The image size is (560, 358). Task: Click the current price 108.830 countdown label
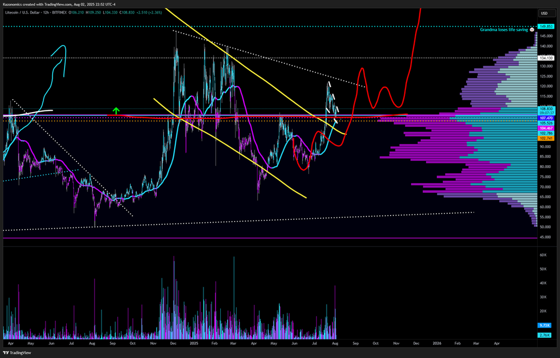pos(546,110)
